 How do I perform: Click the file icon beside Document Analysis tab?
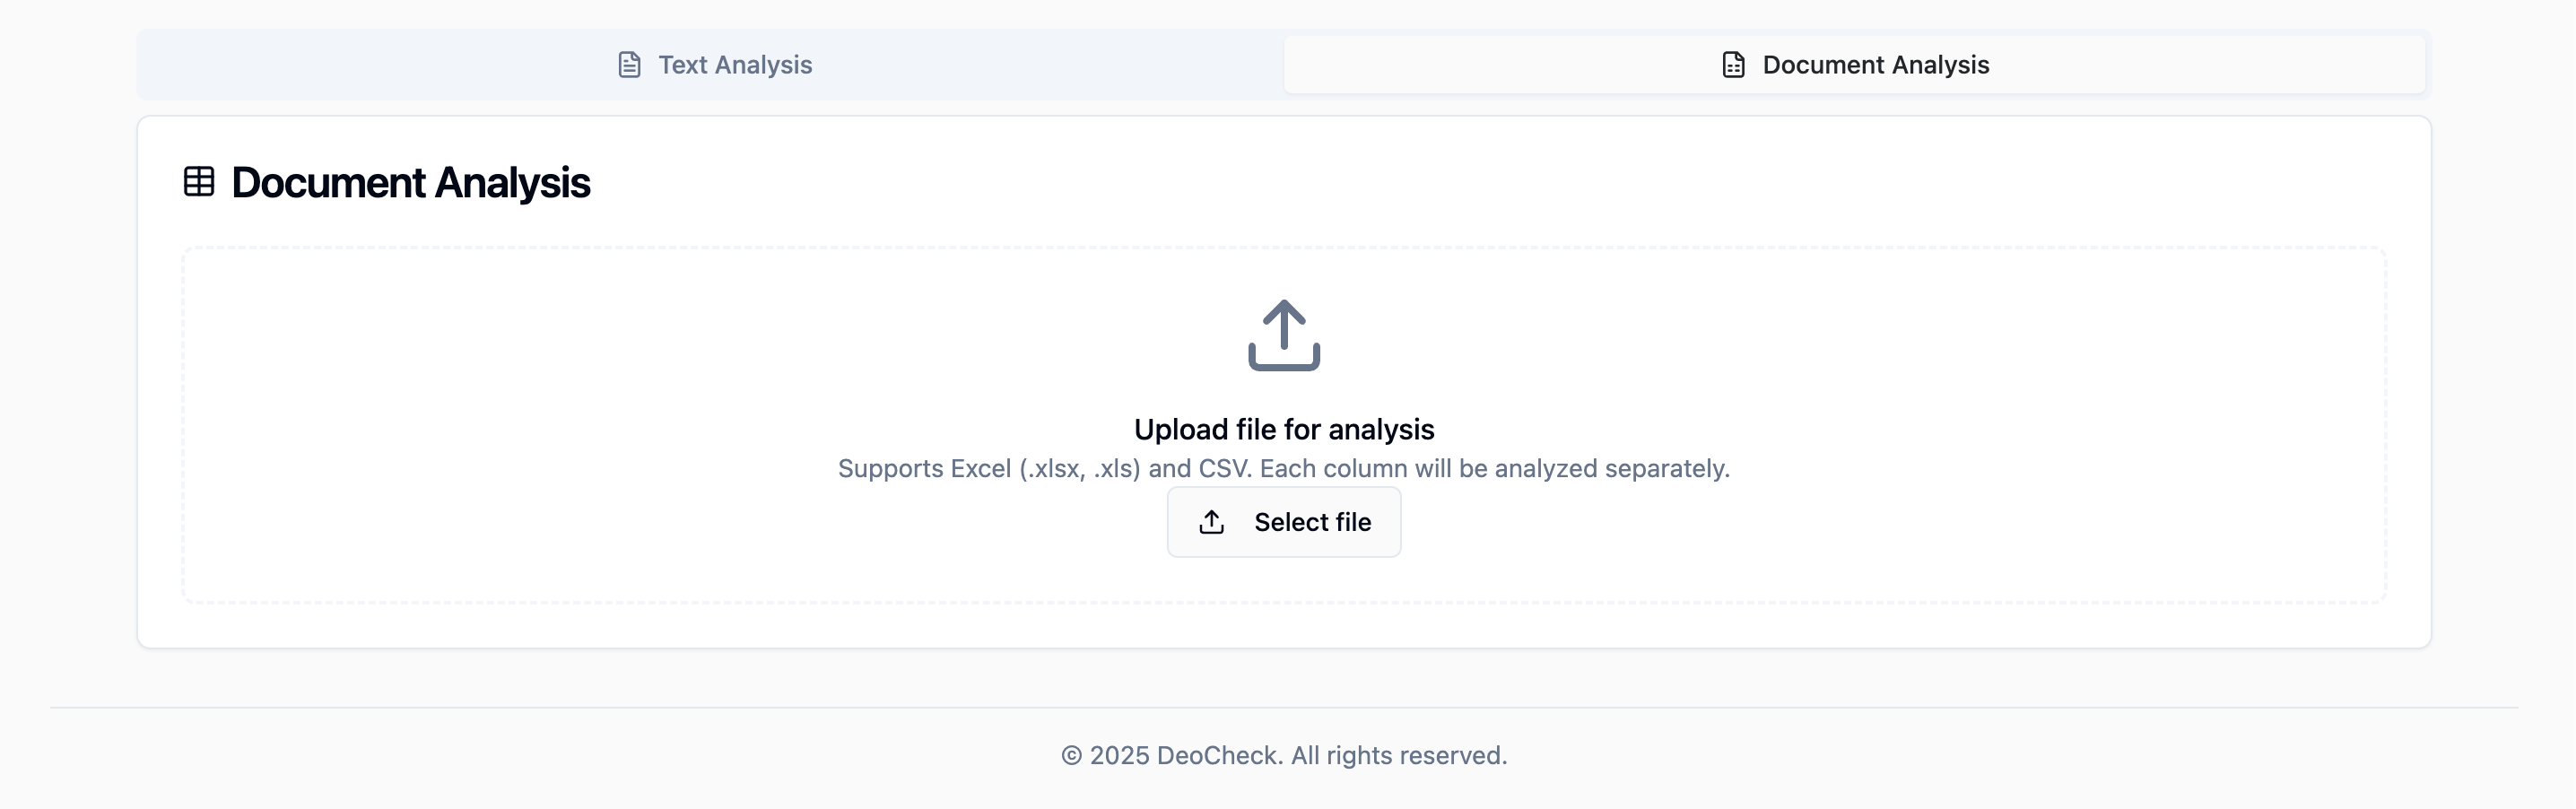(x=1733, y=65)
